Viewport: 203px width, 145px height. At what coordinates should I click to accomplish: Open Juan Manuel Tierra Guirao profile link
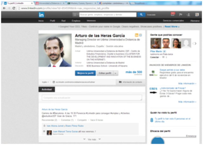[65, 131]
